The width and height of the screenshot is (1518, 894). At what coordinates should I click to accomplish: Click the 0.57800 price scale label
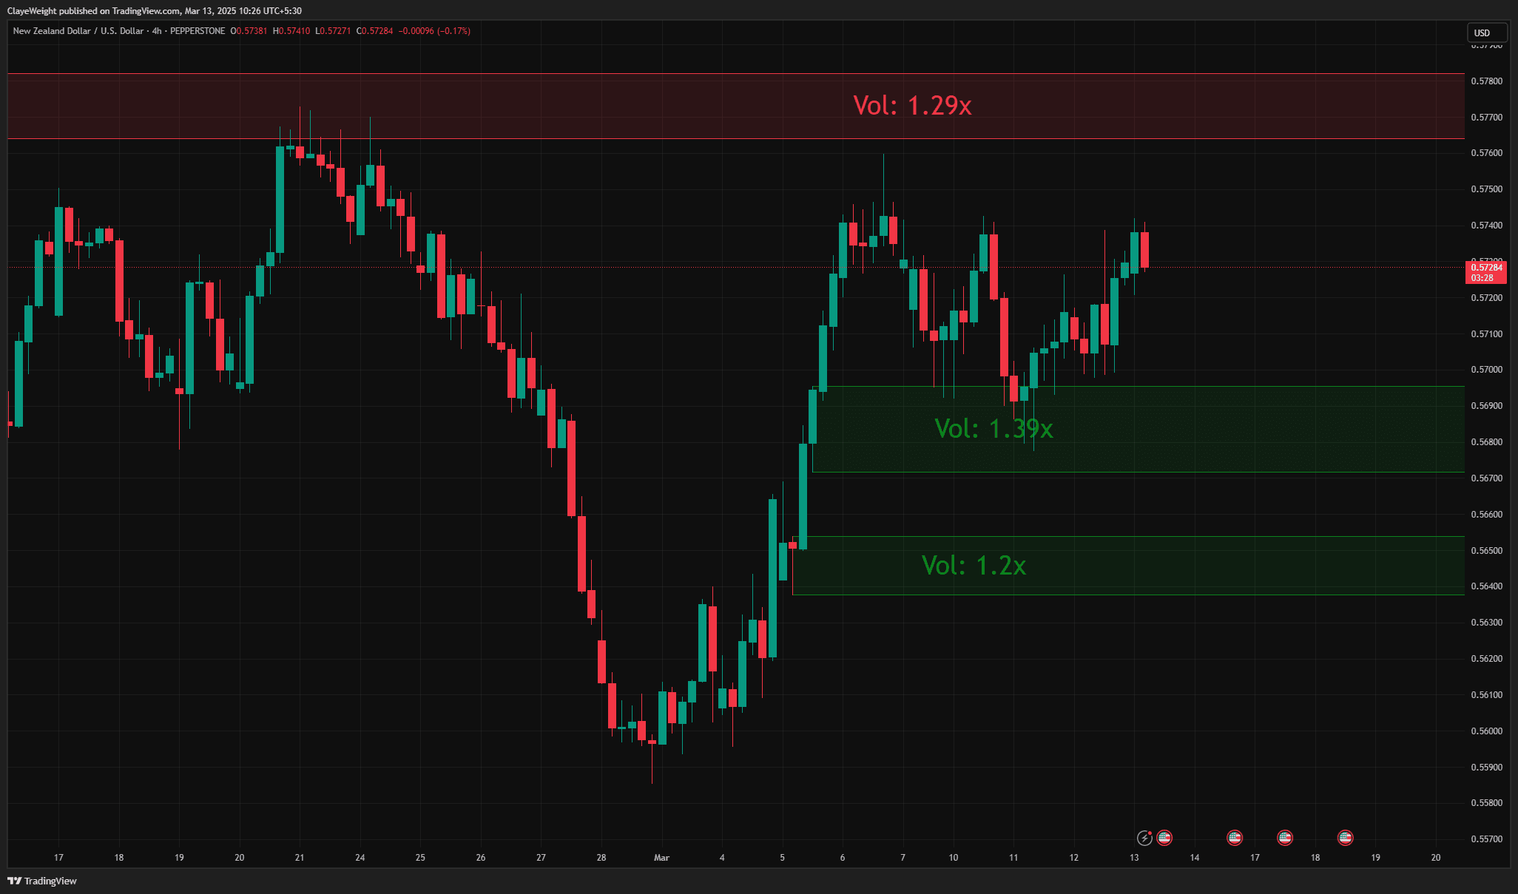(x=1486, y=81)
